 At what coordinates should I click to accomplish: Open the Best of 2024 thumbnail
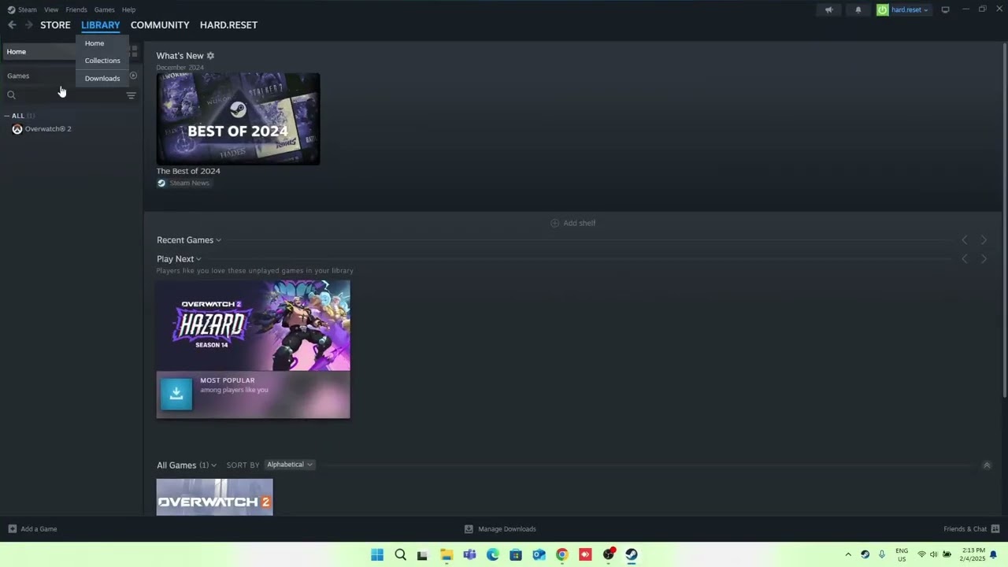point(238,119)
